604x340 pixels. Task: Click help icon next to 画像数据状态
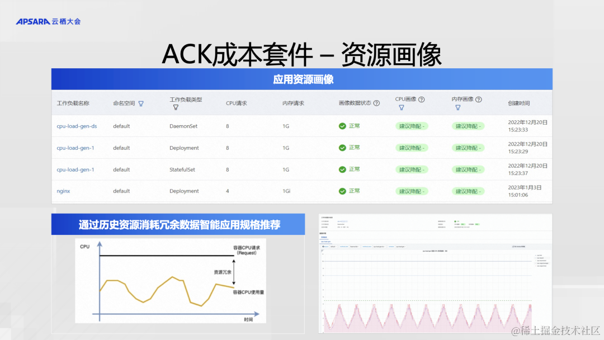(x=376, y=103)
